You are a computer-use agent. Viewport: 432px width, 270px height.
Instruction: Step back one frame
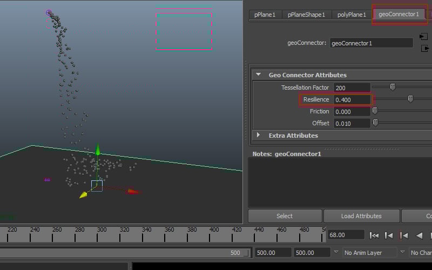388,235
